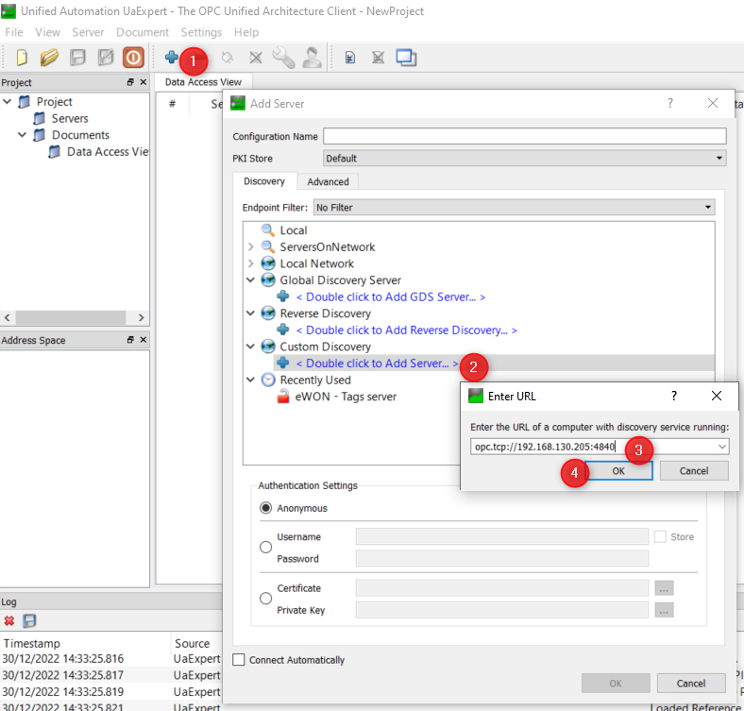Click Double click to Add GDS Server link
Image resolution: width=744 pixels, height=711 pixels.
[391, 297]
